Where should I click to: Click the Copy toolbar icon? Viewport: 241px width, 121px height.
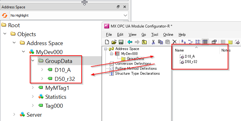pos(160,42)
